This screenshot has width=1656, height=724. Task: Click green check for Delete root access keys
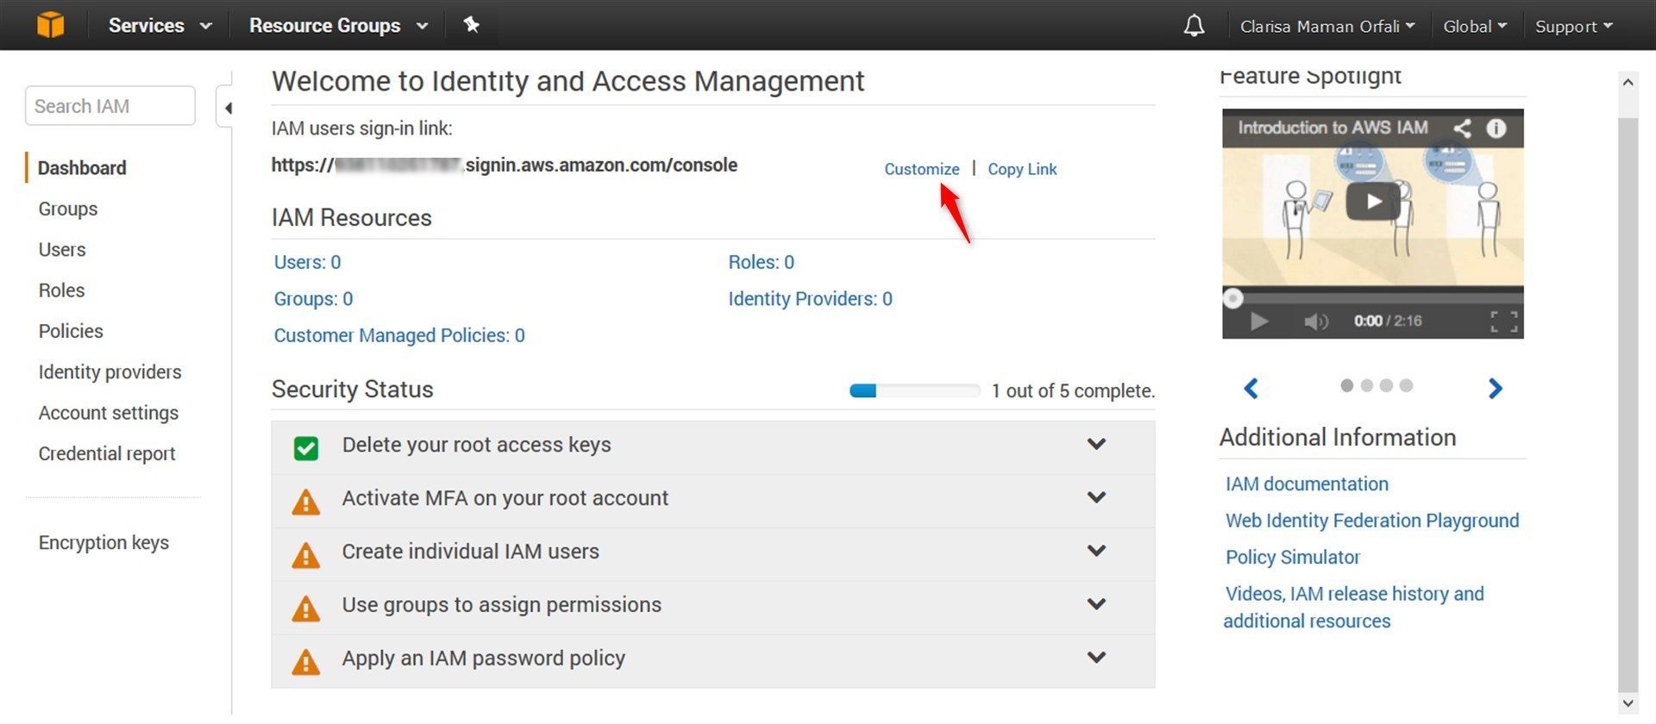coord(306,447)
